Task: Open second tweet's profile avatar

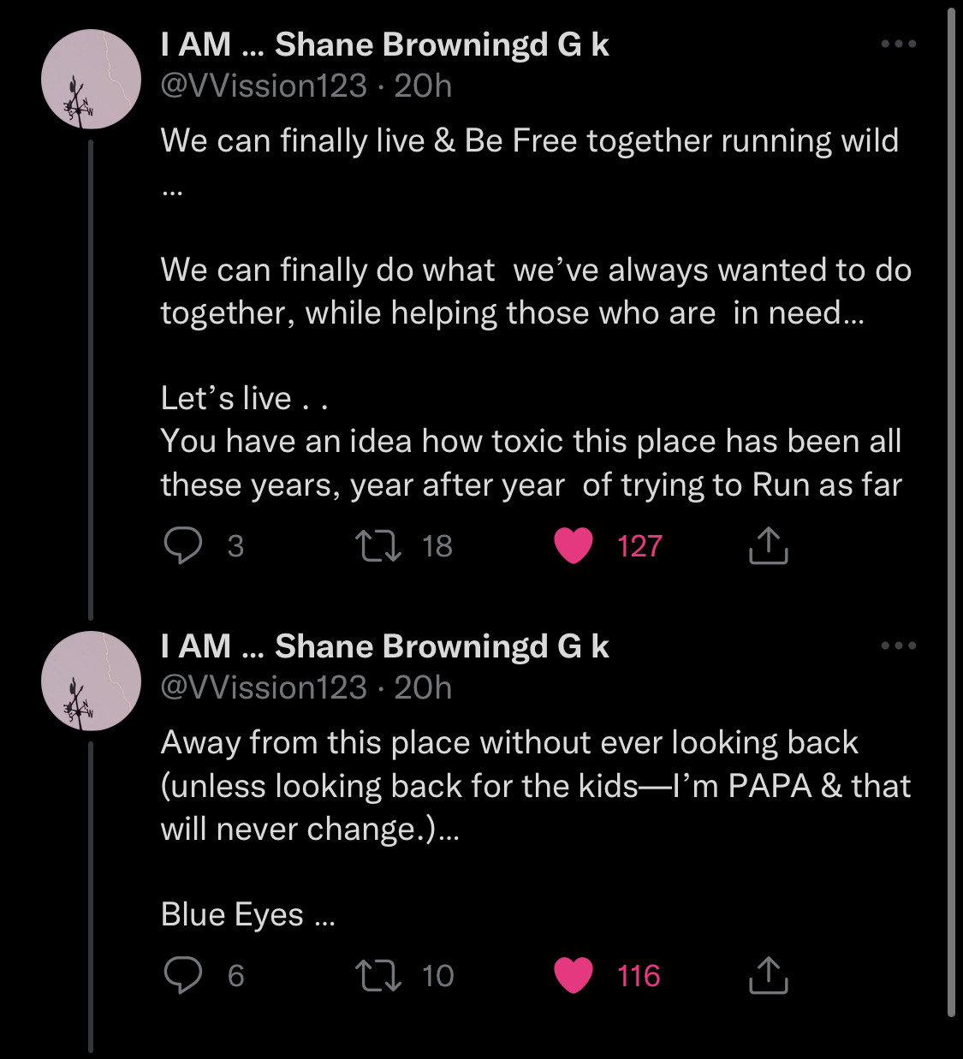Action: pos(91,681)
